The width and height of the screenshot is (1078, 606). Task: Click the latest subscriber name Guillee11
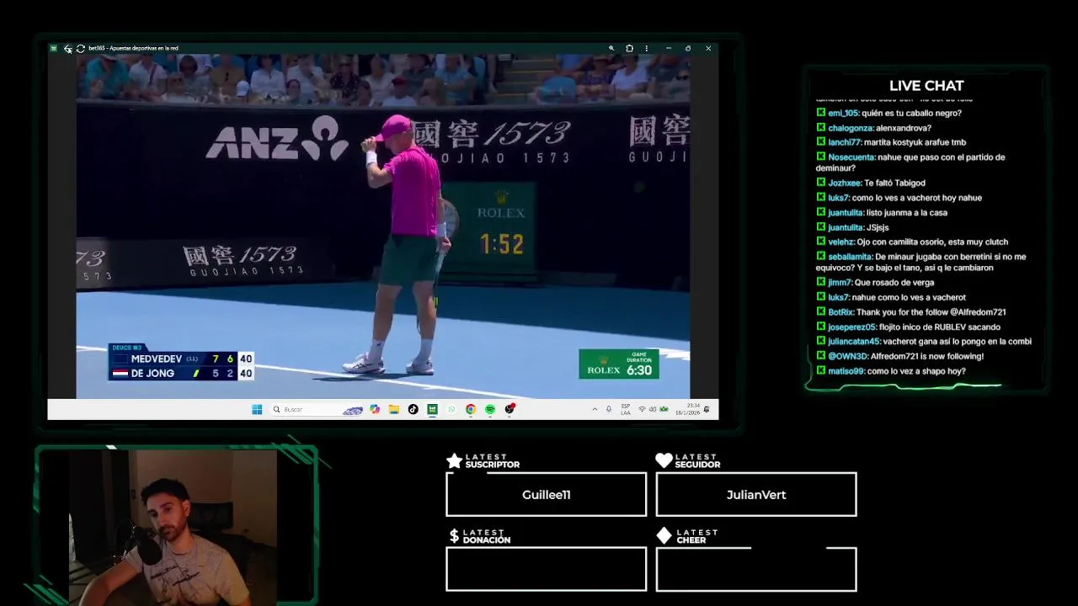pos(547,495)
